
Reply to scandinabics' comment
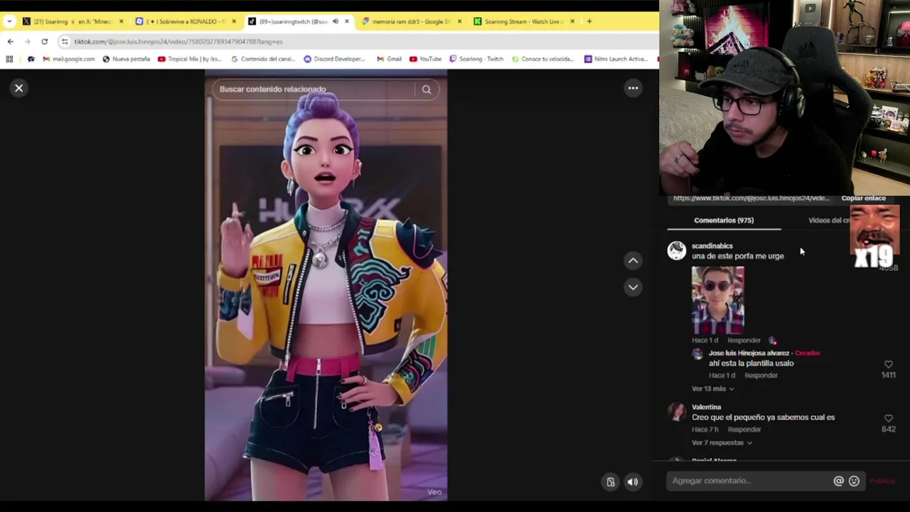(x=744, y=341)
